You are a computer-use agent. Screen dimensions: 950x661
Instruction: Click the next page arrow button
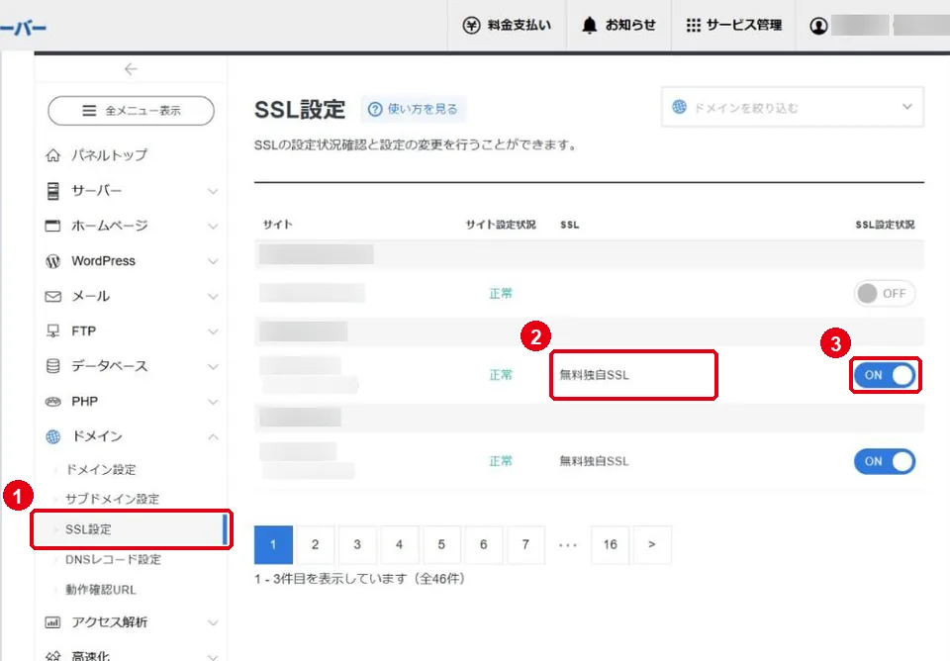click(652, 544)
